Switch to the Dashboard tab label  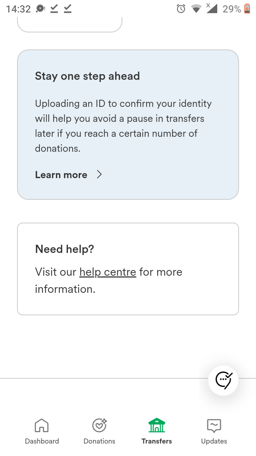coord(42,441)
